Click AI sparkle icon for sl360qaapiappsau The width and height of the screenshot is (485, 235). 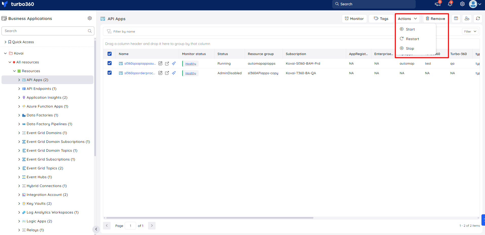click(174, 63)
